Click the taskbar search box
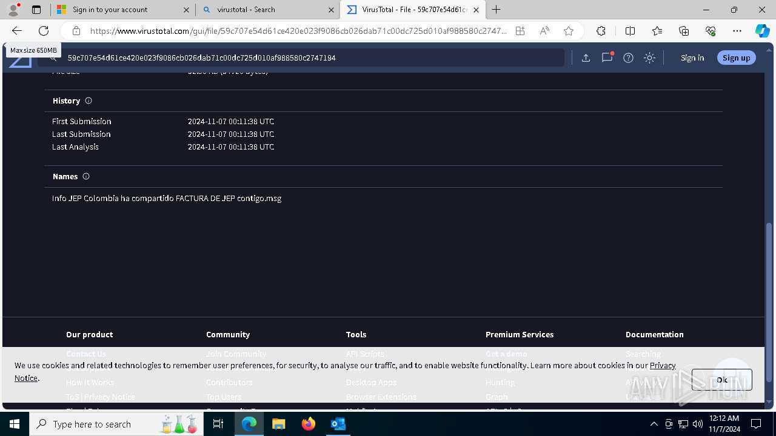 [115, 424]
